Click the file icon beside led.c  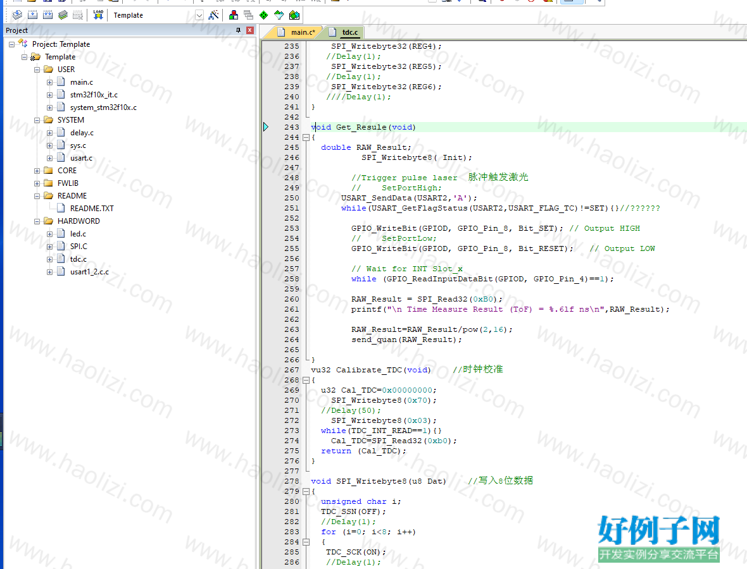pos(61,233)
